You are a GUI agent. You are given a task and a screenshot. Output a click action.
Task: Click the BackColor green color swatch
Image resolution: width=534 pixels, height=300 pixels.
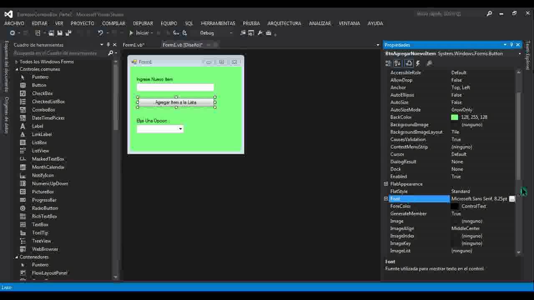[455, 117]
